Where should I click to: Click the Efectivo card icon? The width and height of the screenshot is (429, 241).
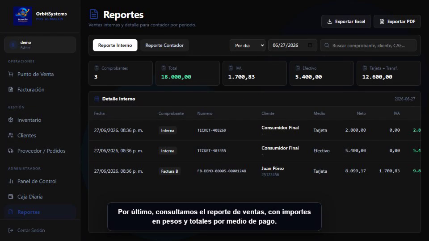pyautogui.click(x=298, y=68)
